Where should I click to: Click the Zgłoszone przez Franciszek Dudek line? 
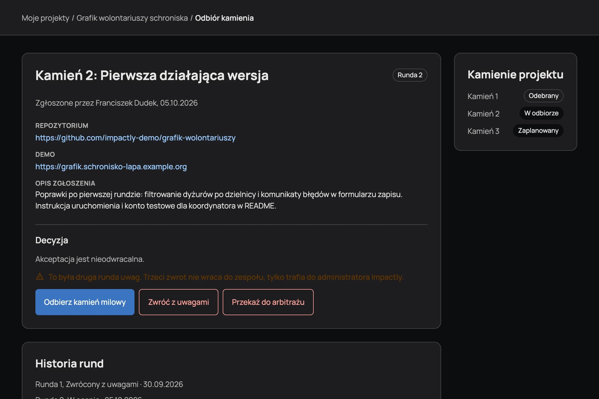coord(117,103)
